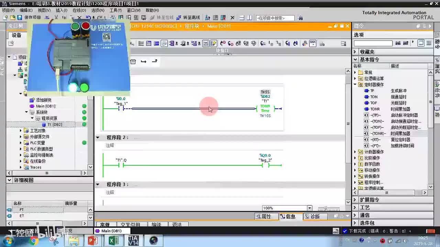Open the Project (项目) menu

(8, 10)
